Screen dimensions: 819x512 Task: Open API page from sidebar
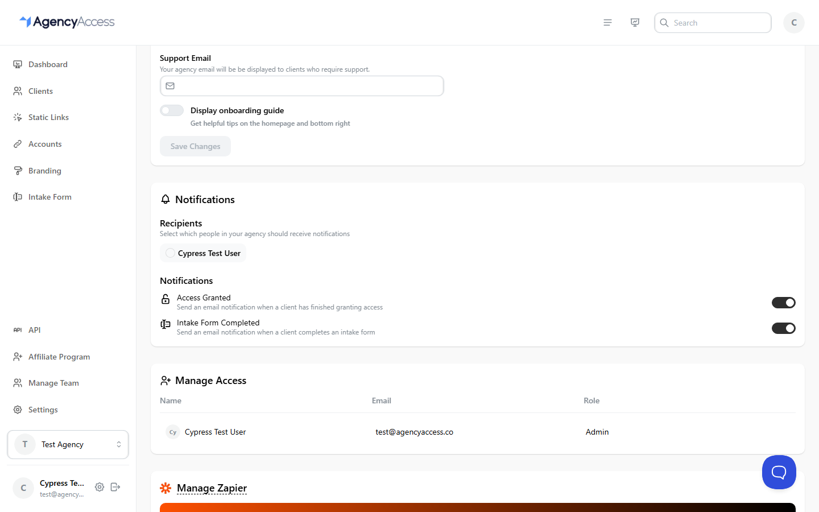click(x=35, y=330)
